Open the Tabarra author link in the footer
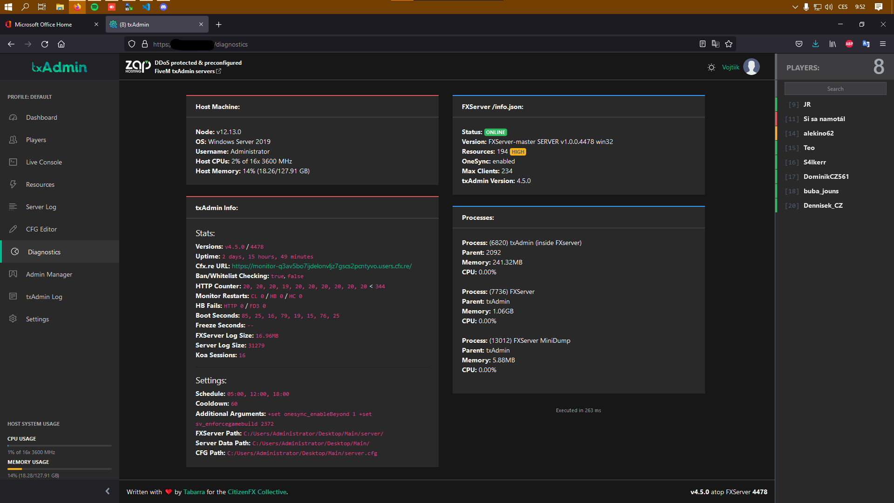The width and height of the screenshot is (894, 503). pyautogui.click(x=194, y=492)
